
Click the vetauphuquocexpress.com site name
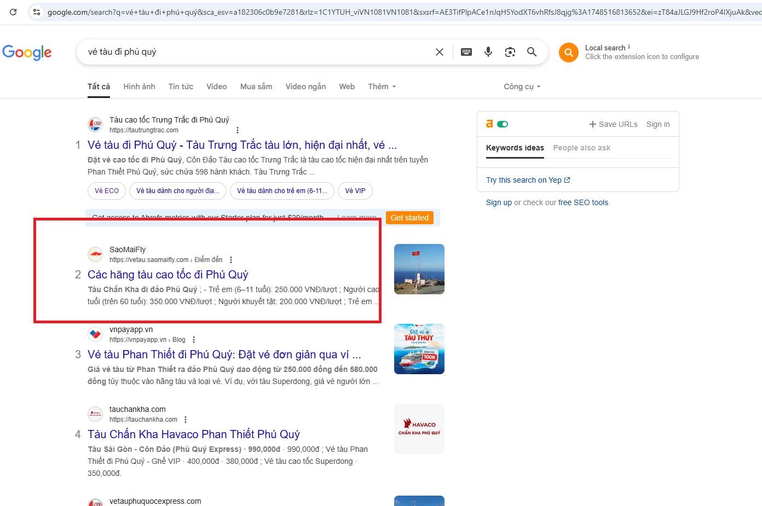(155, 501)
